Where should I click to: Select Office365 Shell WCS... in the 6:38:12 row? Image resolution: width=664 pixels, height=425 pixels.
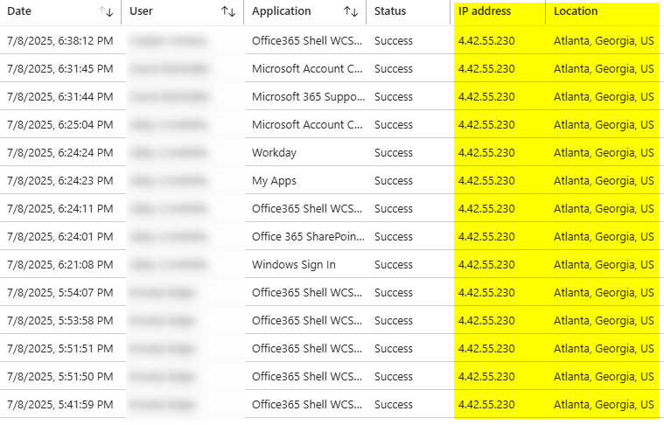point(307,40)
